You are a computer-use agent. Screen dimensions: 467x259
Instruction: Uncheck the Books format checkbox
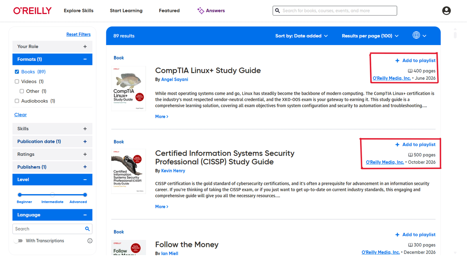(x=17, y=72)
